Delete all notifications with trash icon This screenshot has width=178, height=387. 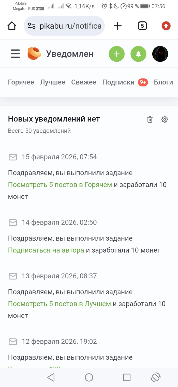(x=150, y=119)
